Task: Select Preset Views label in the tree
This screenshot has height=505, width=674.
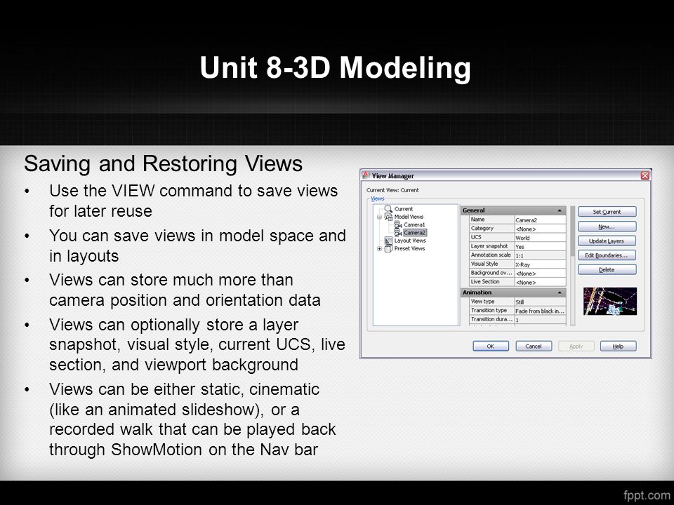Action: point(409,248)
